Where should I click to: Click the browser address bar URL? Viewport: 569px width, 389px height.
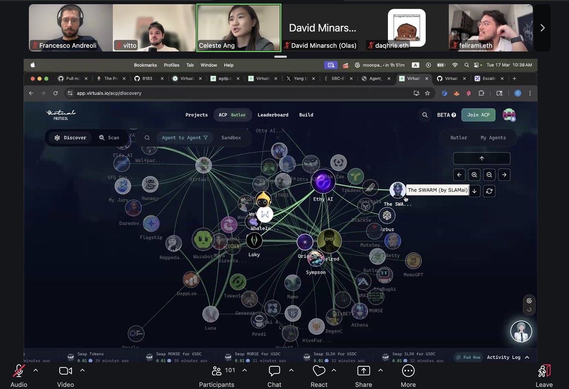(x=109, y=93)
